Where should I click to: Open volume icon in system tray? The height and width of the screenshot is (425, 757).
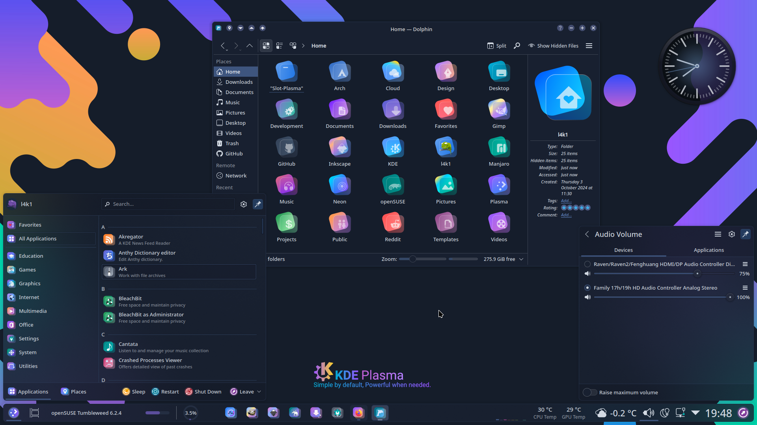[x=648, y=413]
